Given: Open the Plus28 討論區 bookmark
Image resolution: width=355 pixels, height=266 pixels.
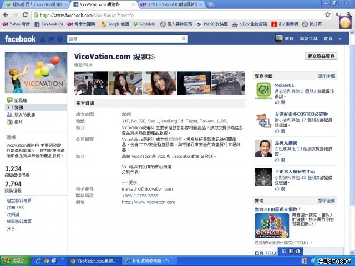Looking at the screenshot, I should 212,24.
